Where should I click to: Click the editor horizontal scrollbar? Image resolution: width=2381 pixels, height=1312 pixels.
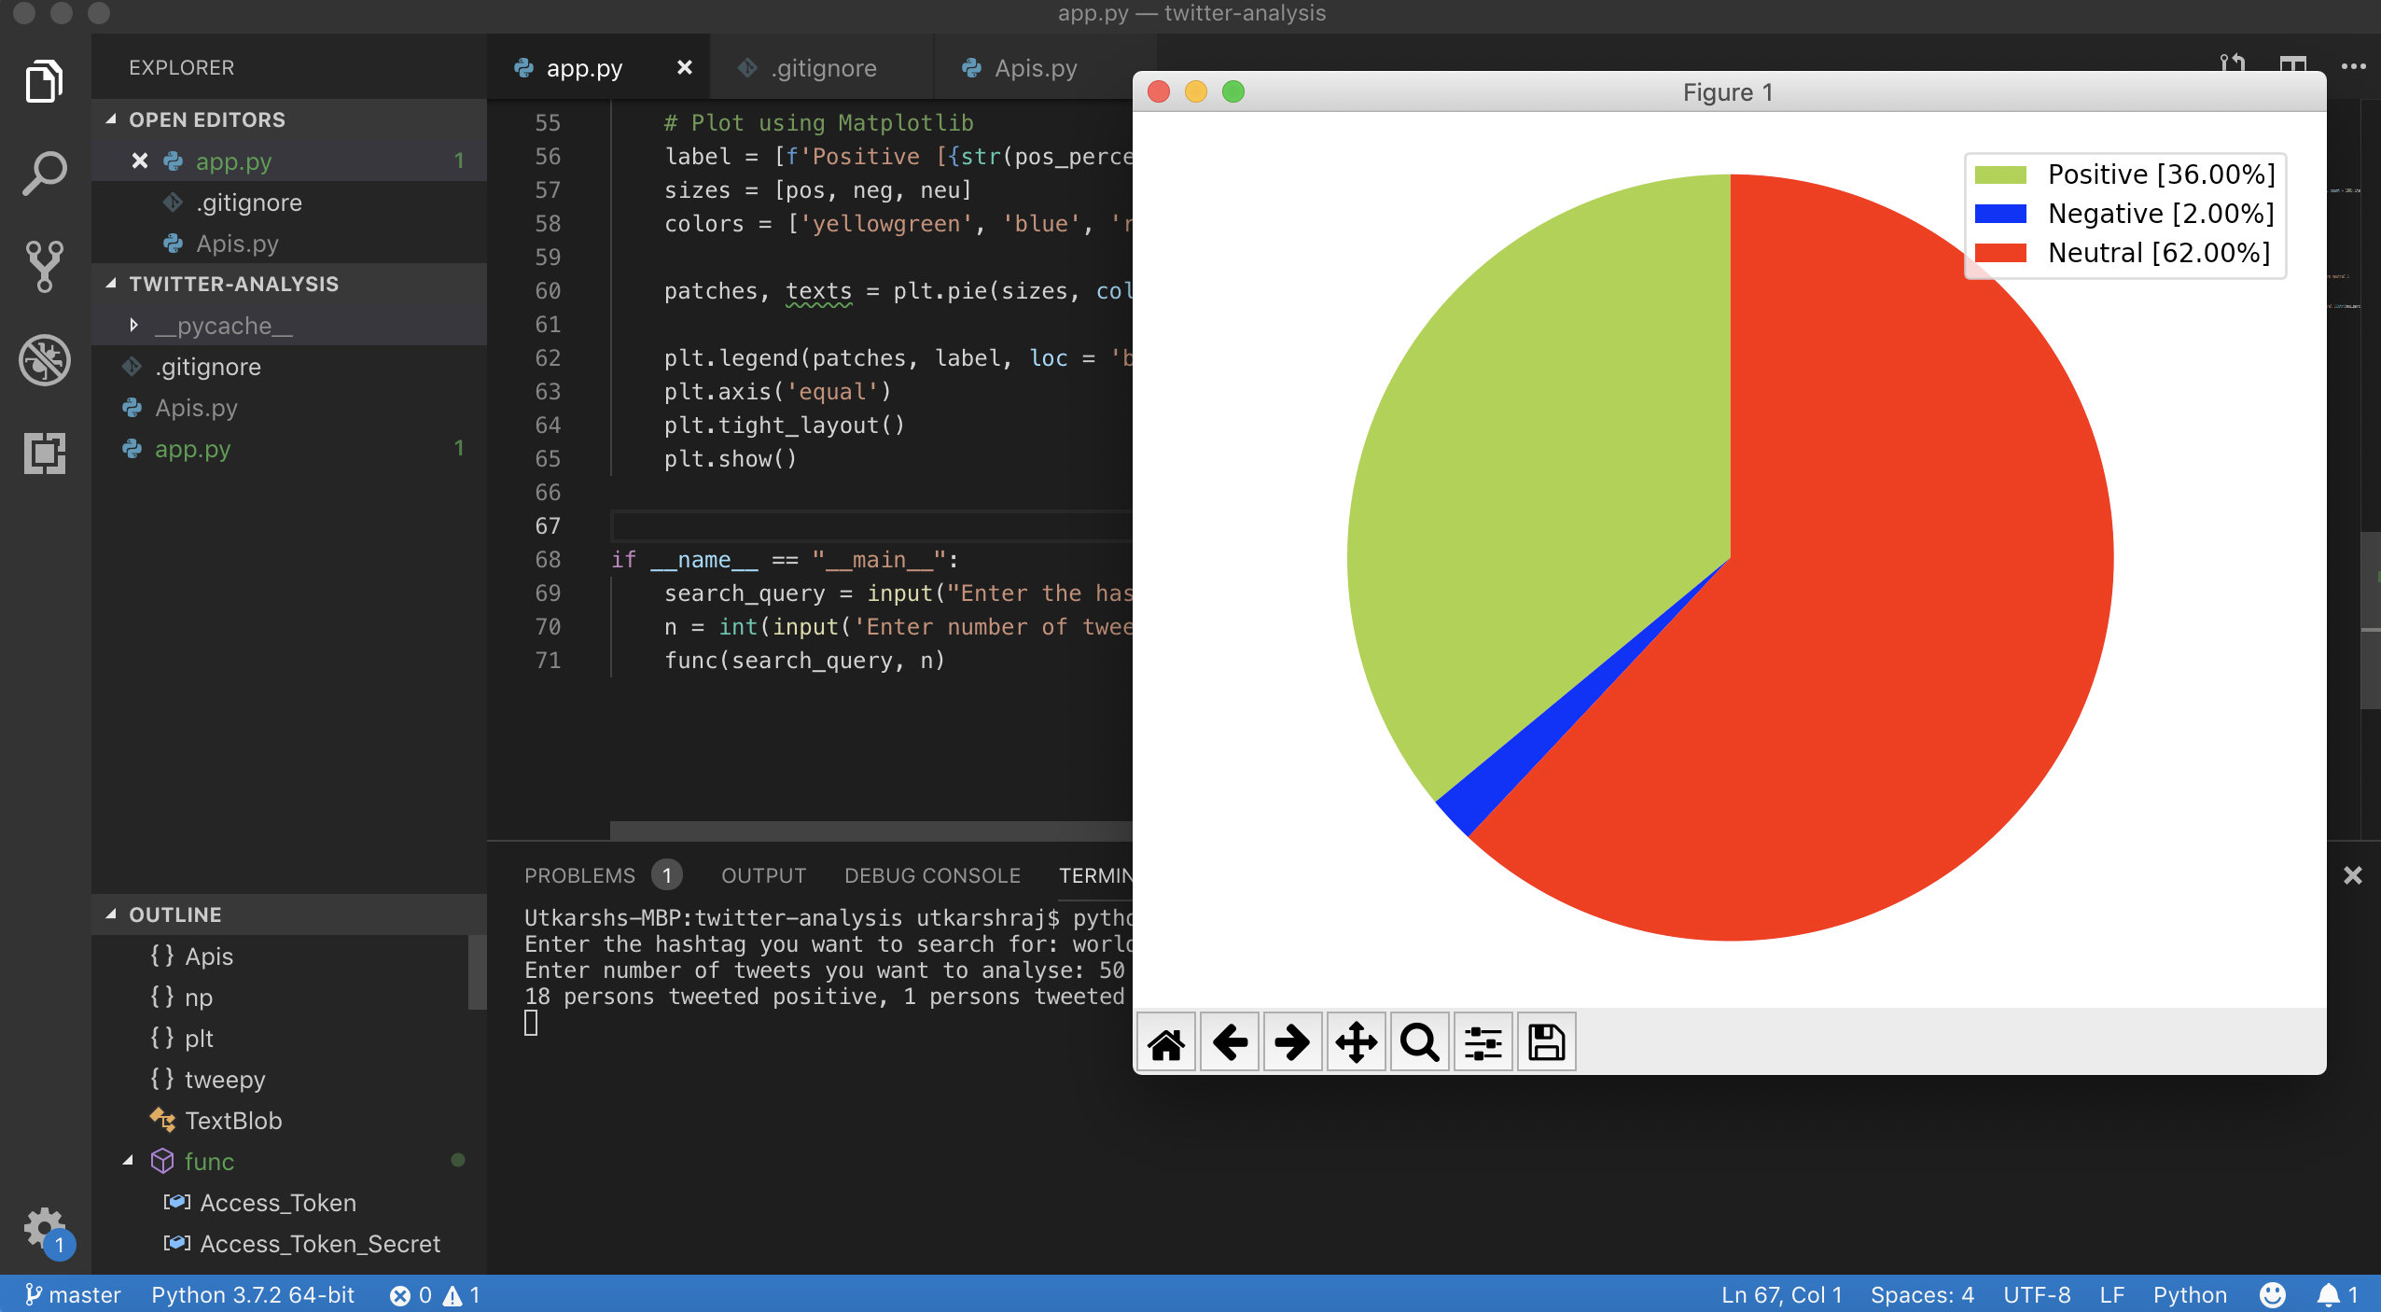(x=870, y=830)
